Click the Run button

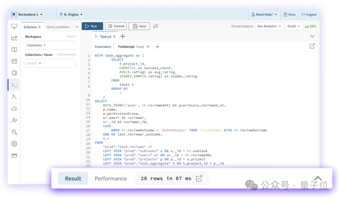tap(92, 26)
